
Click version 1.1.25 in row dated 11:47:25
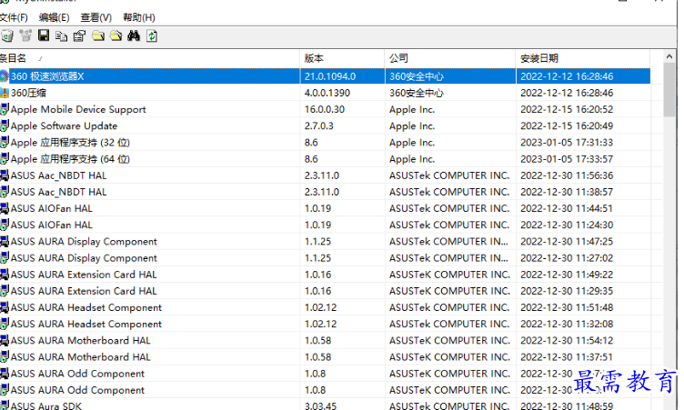pyautogui.click(x=317, y=242)
